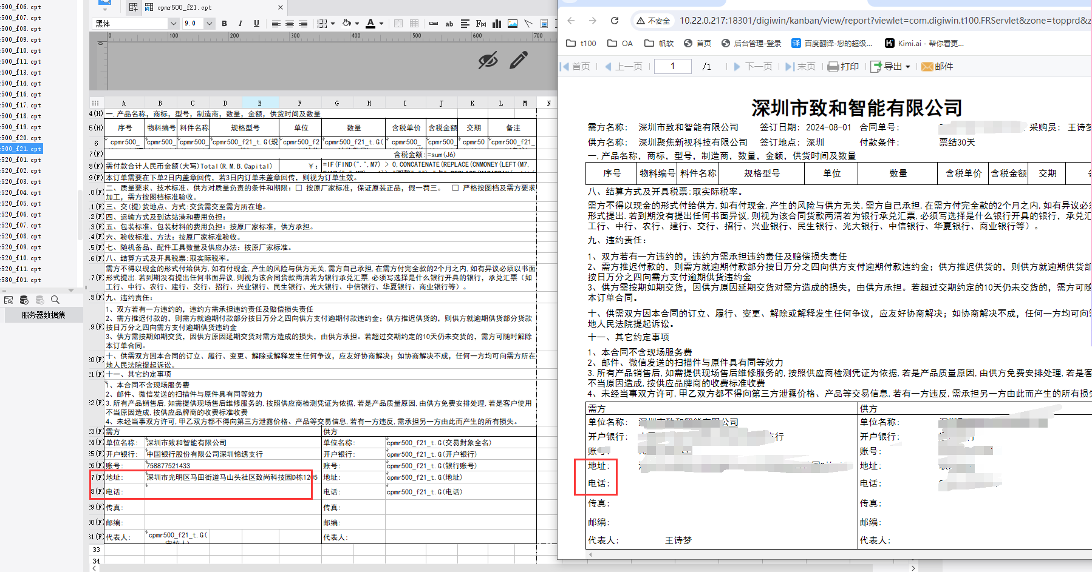Click 打印 to print the report

(844, 66)
